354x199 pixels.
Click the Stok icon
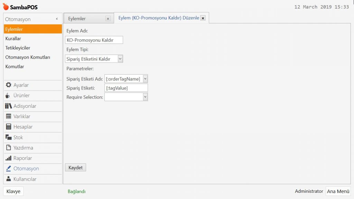pyautogui.click(x=9, y=137)
